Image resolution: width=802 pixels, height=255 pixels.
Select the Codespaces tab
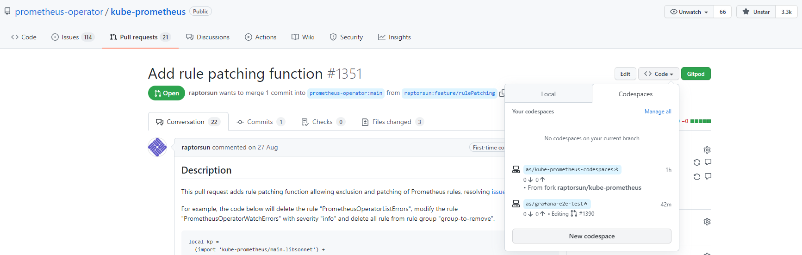635,94
